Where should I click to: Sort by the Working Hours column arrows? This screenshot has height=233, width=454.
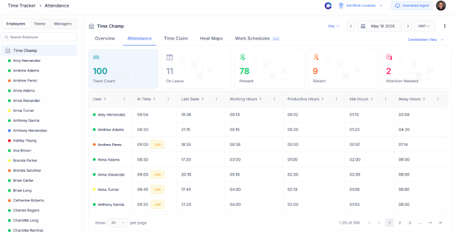(x=260, y=99)
